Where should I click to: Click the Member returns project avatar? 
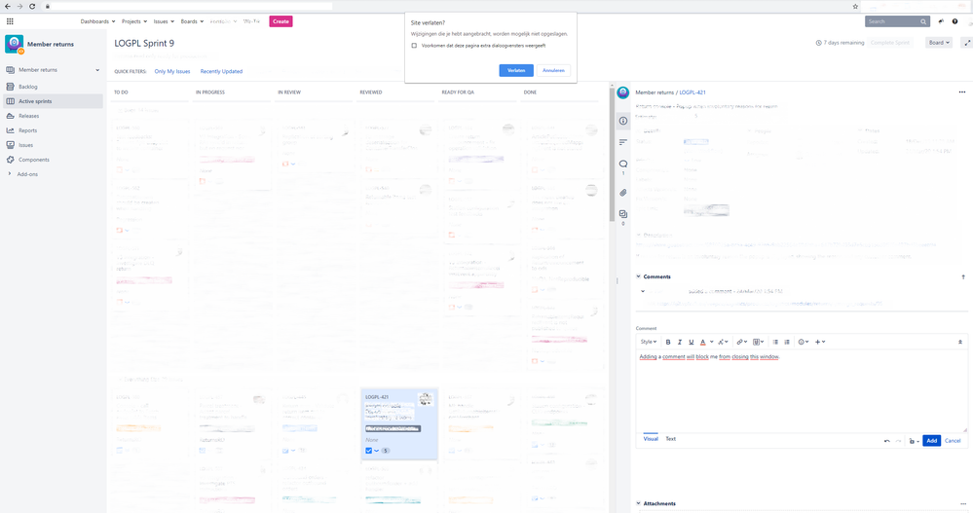14,44
